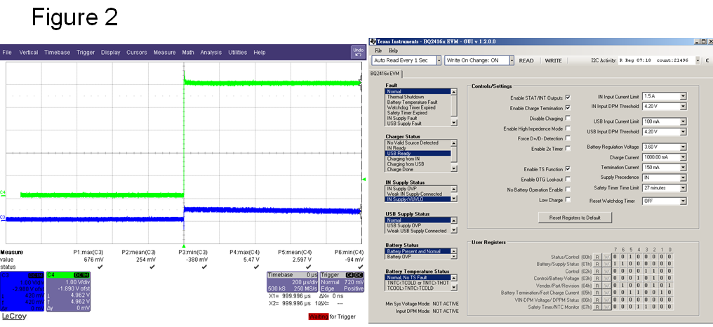Check Enable High Impedence Mode
The height and width of the screenshot is (327, 713).
pyautogui.click(x=568, y=128)
